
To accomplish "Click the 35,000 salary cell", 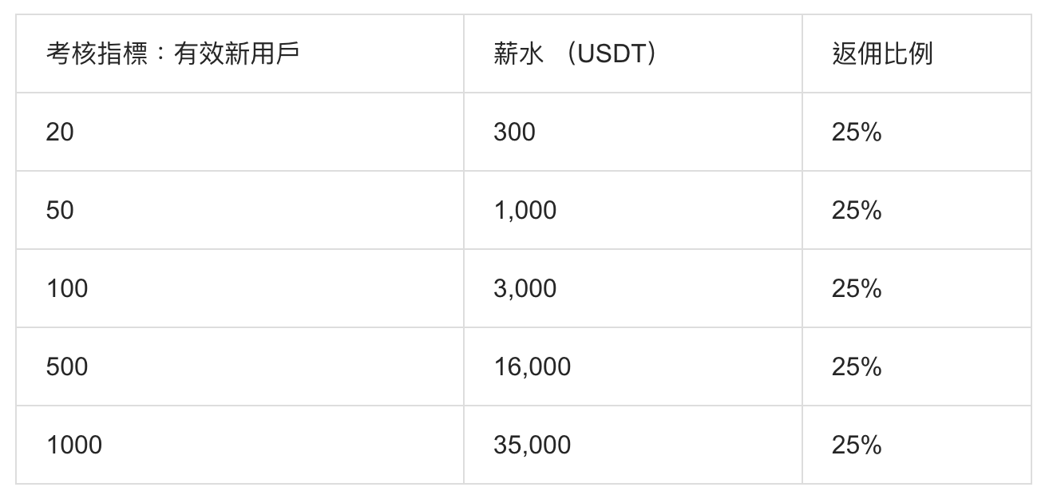I will [633, 445].
